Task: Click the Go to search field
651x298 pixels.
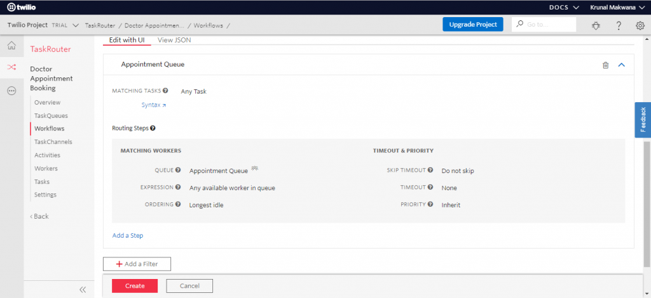Action: point(544,25)
